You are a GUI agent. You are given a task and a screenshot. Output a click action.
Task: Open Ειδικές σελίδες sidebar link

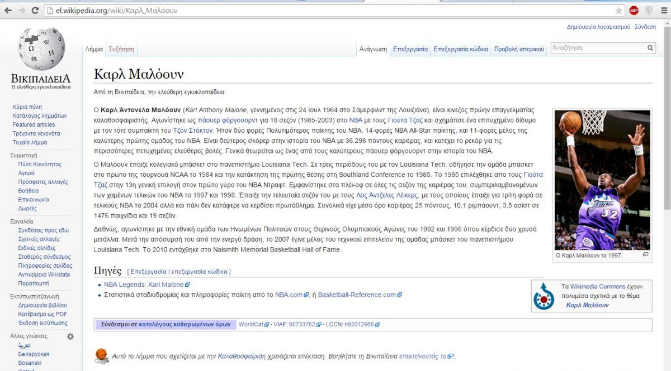(37, 248)
